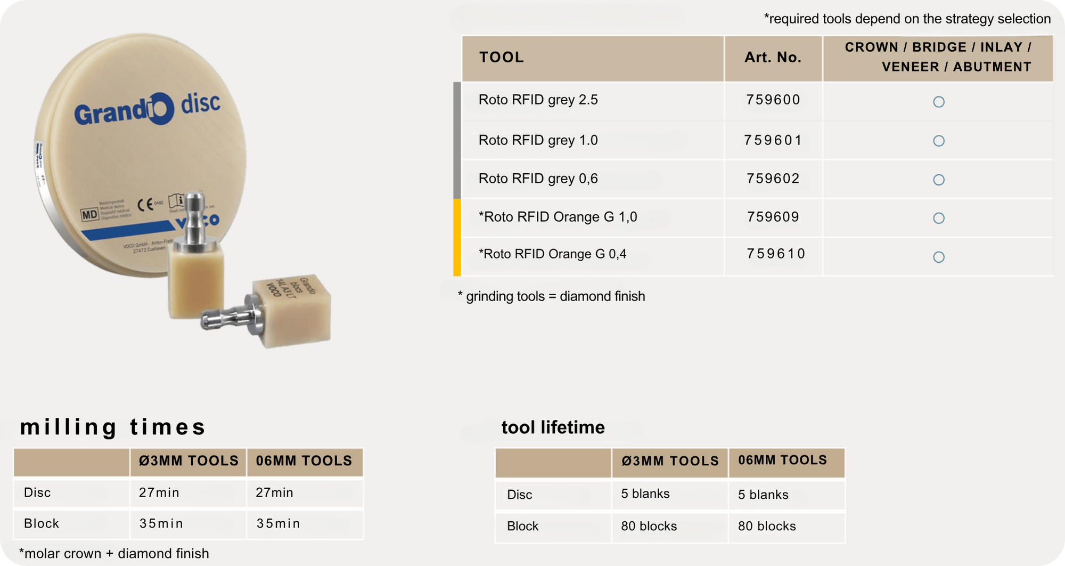Click article number 759601
The image size is (1065, 566).
tap(773, 140)
